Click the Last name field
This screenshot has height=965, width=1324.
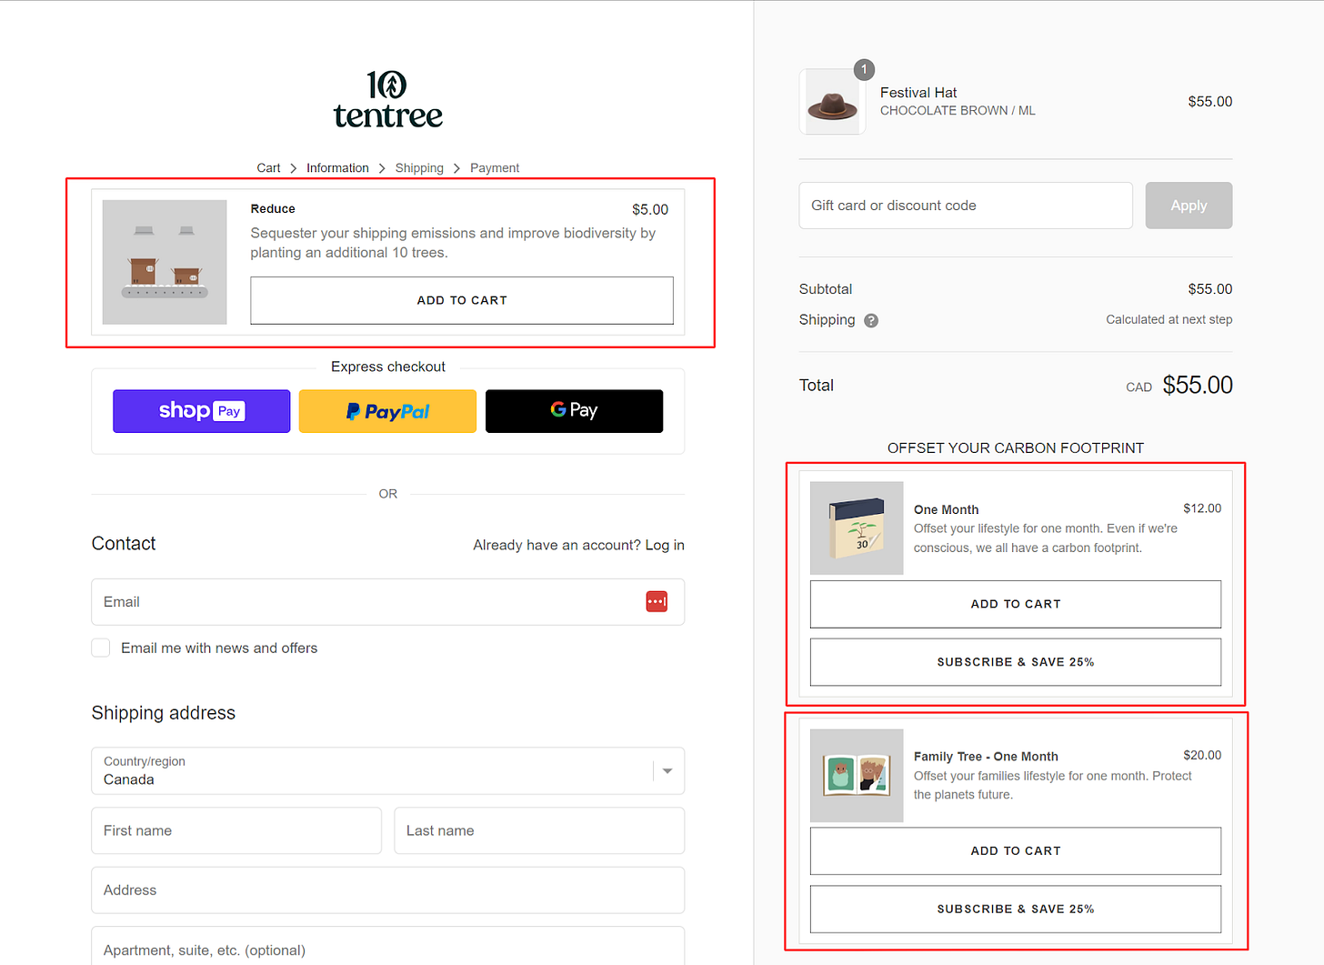[x=539, y=830]
